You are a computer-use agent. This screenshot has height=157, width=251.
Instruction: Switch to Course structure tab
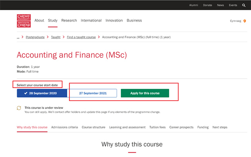click(93, 127)
